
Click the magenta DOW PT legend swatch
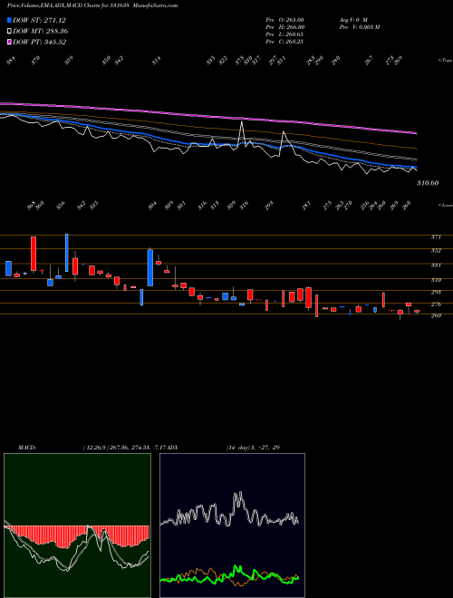pos(10,42)
